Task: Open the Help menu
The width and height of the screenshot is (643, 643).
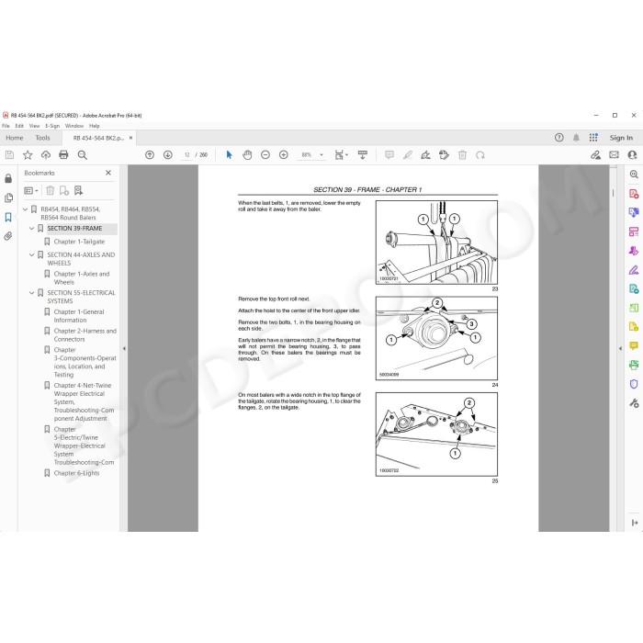Action: click(x=95, y=126)
